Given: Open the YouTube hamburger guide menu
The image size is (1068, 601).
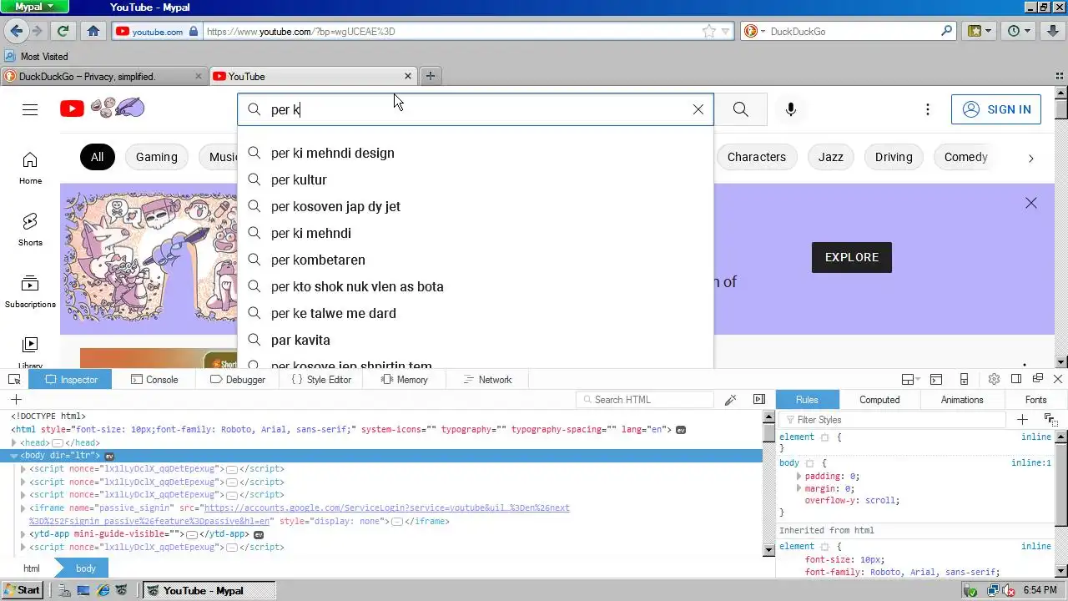Looking at the screenshot, I should [30, 109].
